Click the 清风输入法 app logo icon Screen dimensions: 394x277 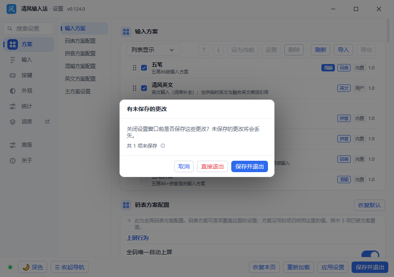click(11, 9)
